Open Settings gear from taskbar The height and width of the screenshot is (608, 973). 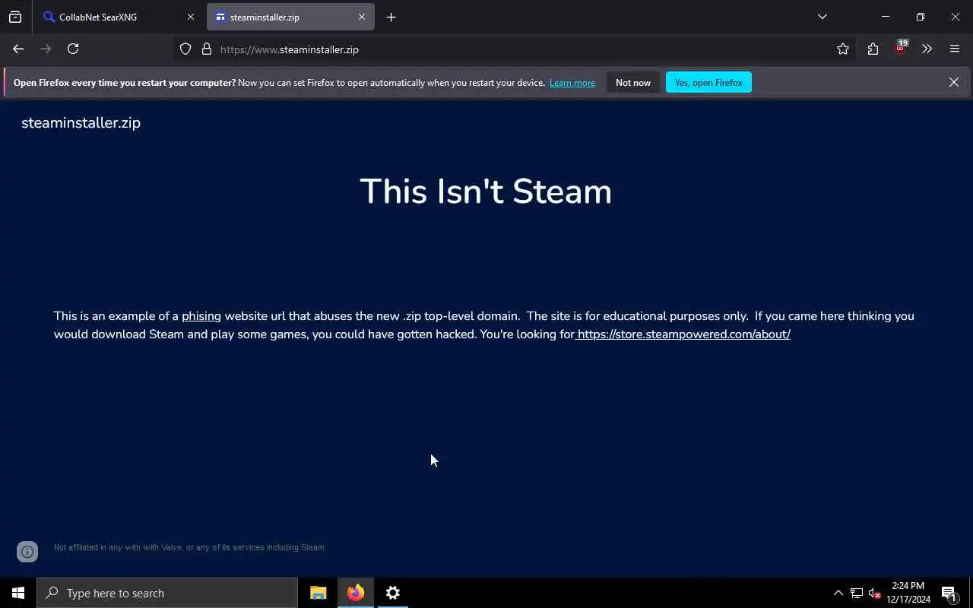point(393,593)
